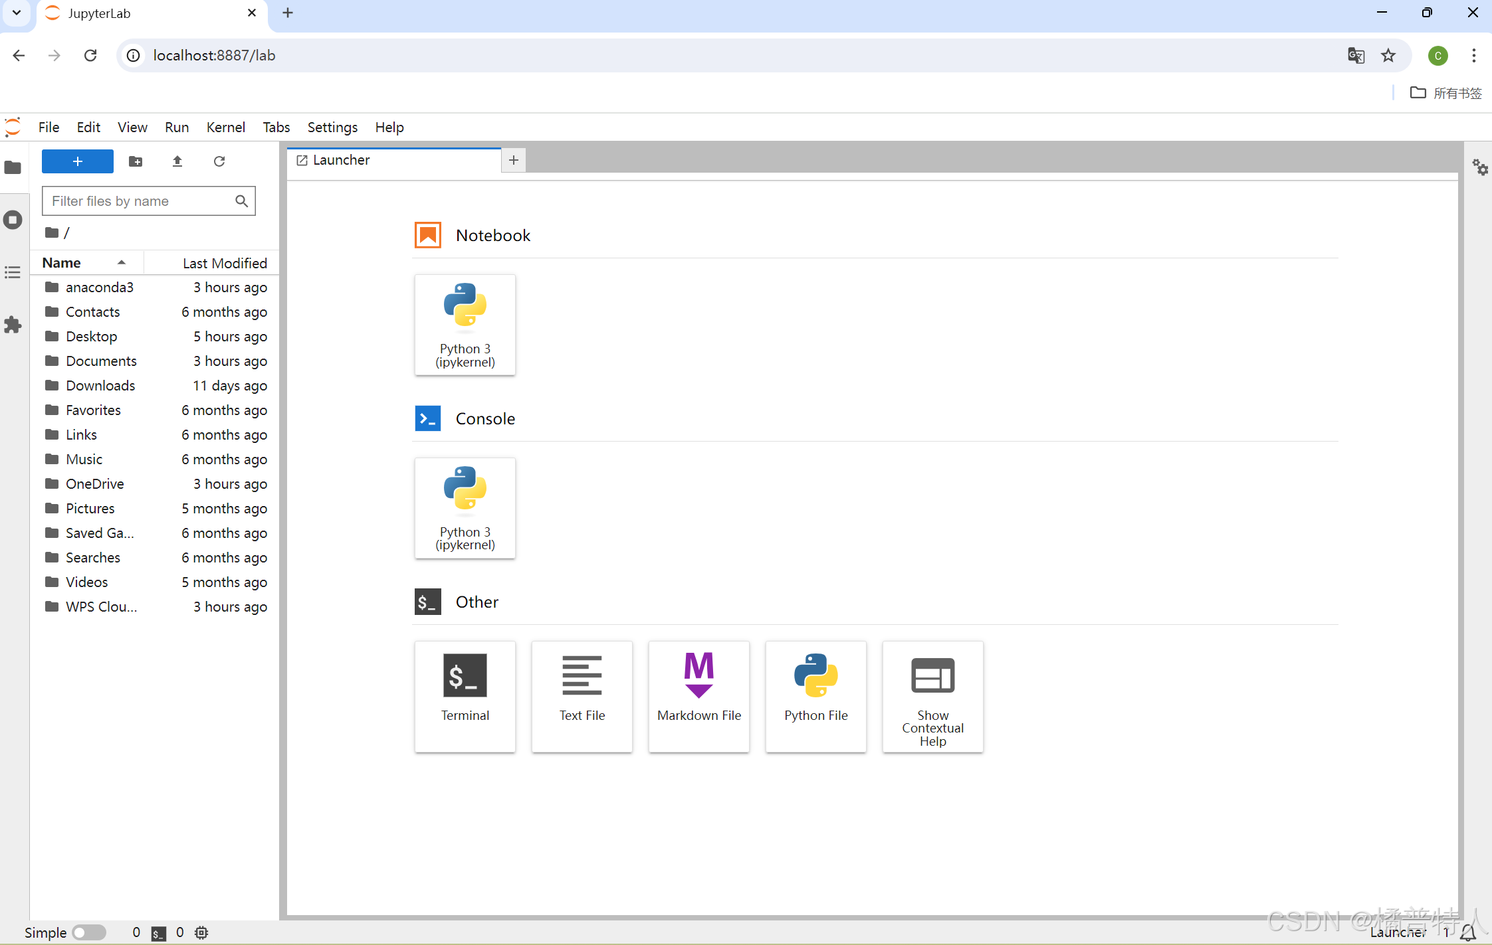
Task: Select the Music folder
Action: point(155,459)
